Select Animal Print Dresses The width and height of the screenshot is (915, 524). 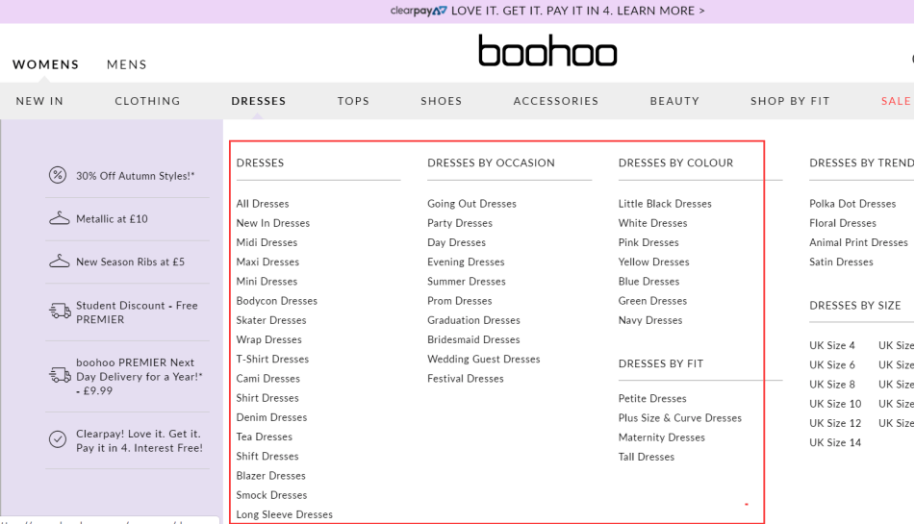click(858, 242)
